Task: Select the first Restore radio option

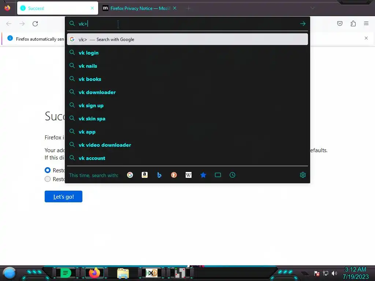Action: point(48,170)
